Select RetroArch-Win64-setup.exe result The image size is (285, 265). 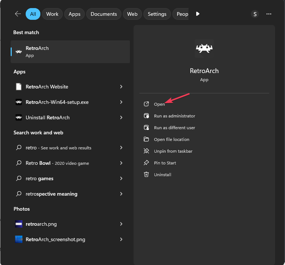(70, 102)
